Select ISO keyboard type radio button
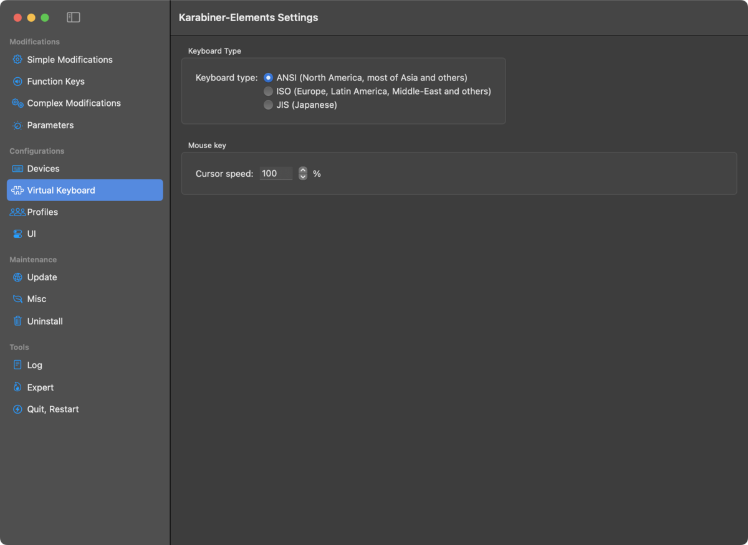 coord(268,92)
